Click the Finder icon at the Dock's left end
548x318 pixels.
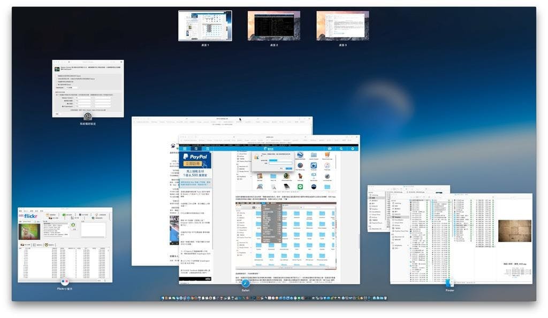click(163, 298)
